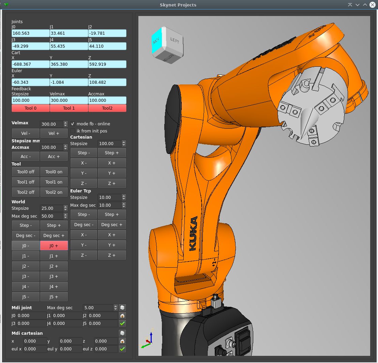Click the Tool1 off button

[x=26, y=182]
